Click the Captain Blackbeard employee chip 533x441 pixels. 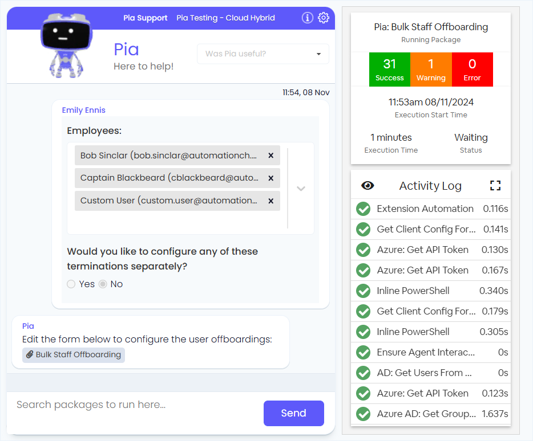177,178
